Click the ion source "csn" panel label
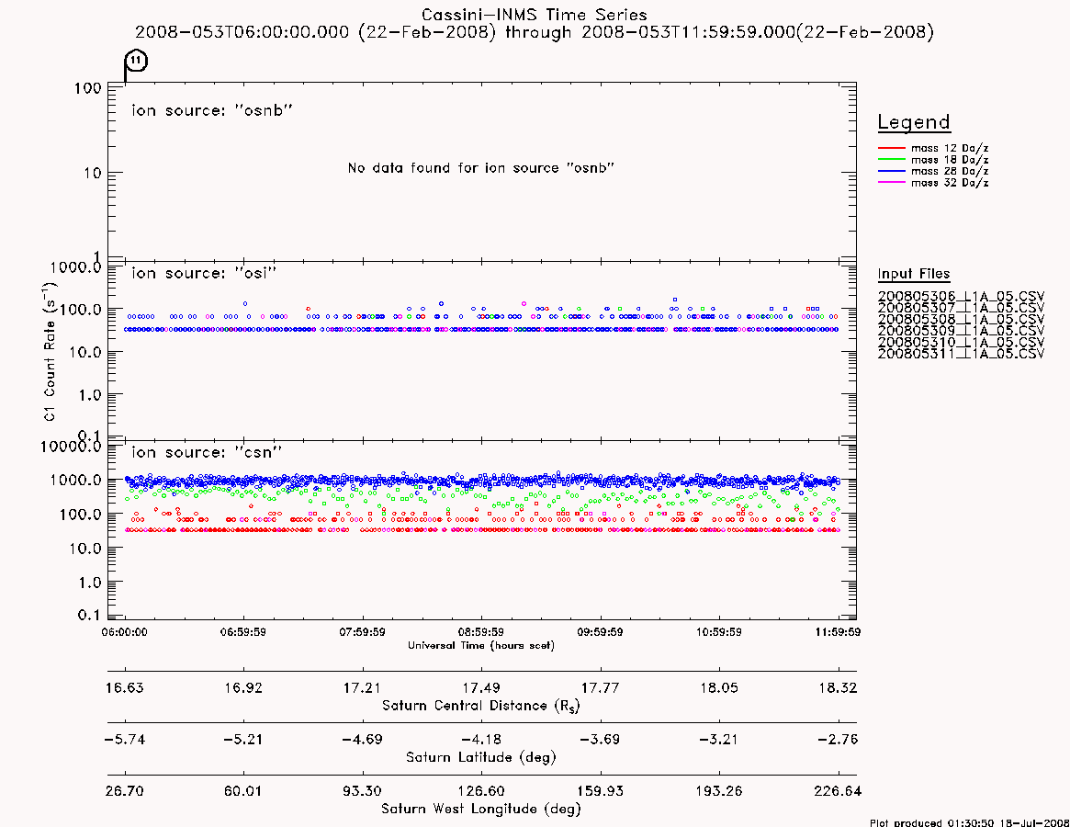Viewport: 1070px width, 827px height. [207, 452]
